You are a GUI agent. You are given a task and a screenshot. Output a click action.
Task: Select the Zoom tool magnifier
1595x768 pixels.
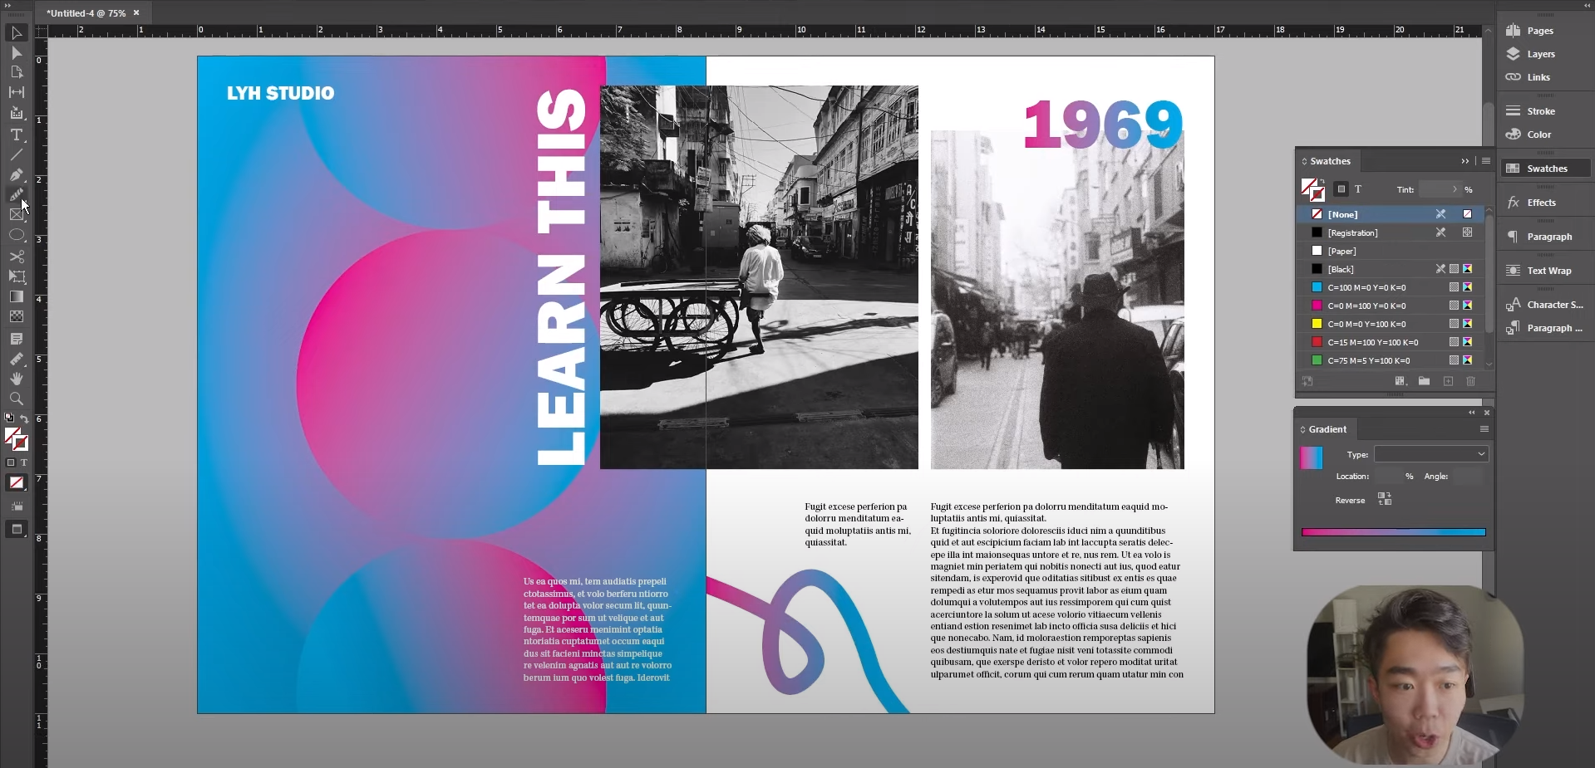pos(16,399)
